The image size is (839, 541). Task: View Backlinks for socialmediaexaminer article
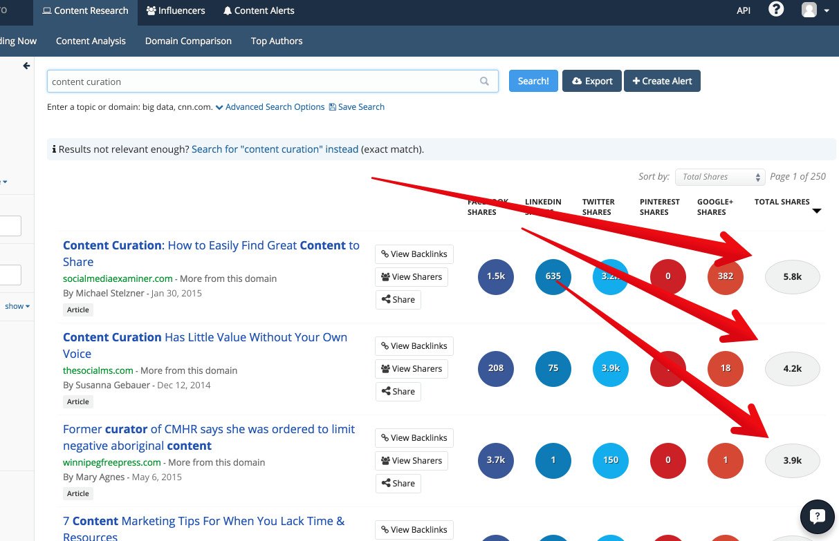point(414,254)
